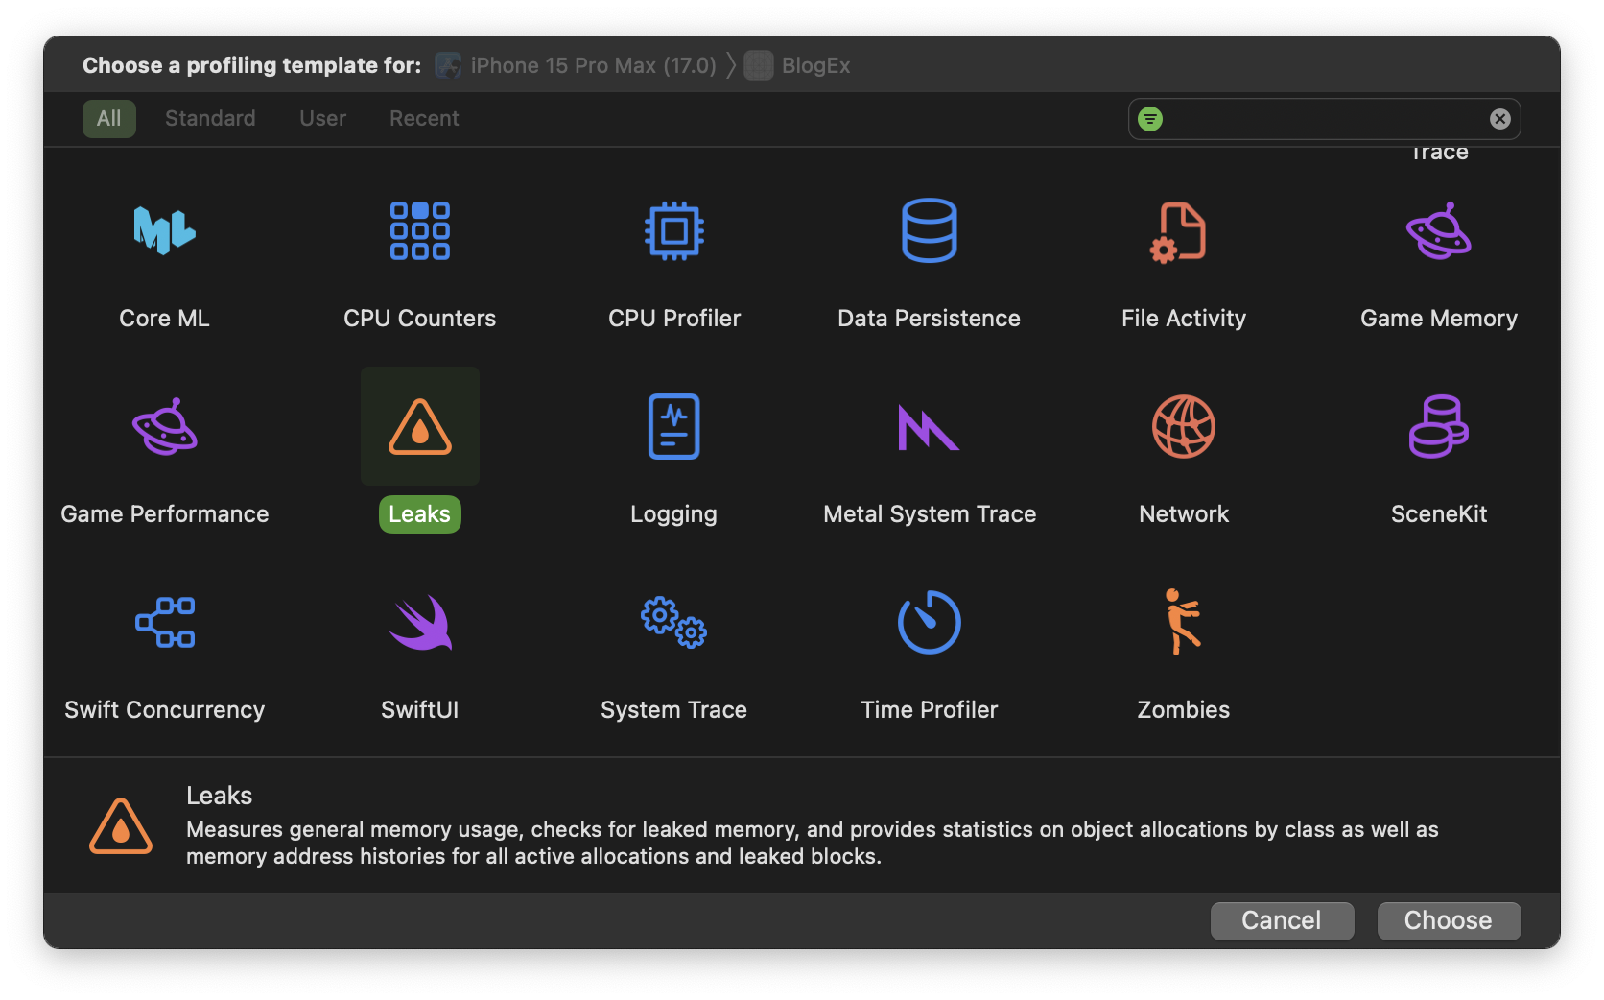Screen dimensions: 1604x1000
Task: Open the BlogEx target selector
Action: (x=798, y=65)
